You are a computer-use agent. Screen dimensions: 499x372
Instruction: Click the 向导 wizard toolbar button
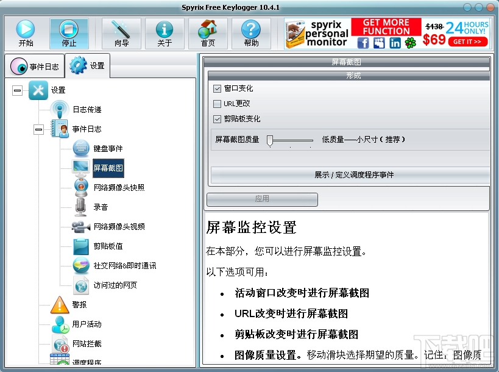(x=121, y=33)
